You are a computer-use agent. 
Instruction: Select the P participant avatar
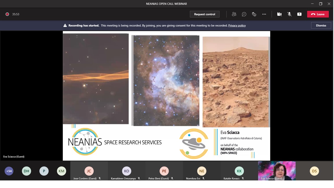pos(44,171)
